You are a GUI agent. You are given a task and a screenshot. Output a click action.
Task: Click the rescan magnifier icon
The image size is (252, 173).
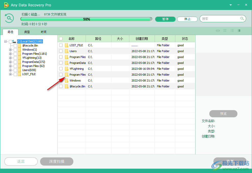(9, 18)
